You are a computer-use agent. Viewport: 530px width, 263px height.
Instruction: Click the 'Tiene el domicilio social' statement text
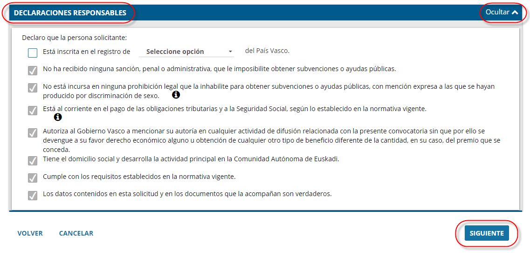pos(191,159)
